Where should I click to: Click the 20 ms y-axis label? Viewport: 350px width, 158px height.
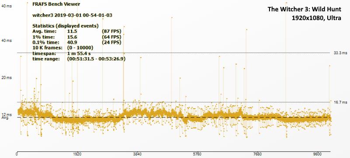[x=7, y=78]
